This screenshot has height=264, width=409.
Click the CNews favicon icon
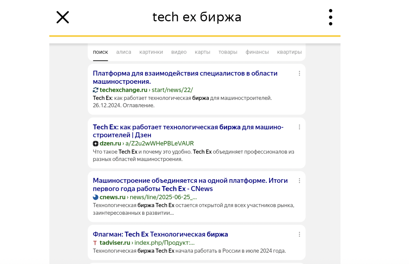click(x=96, y=197)
